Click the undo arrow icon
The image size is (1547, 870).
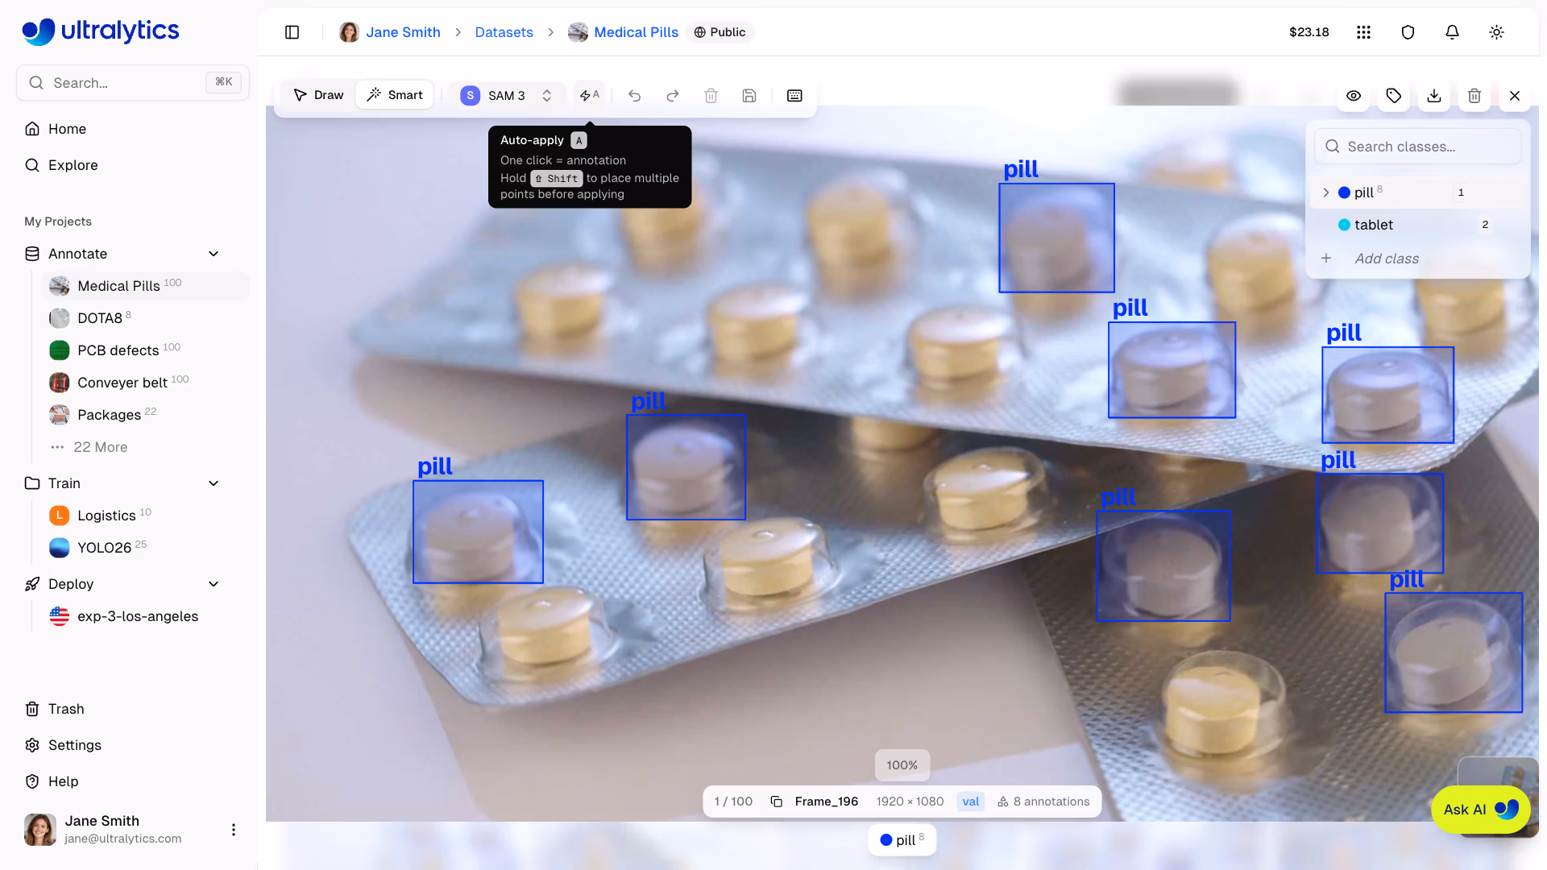[x=635, y=96]
